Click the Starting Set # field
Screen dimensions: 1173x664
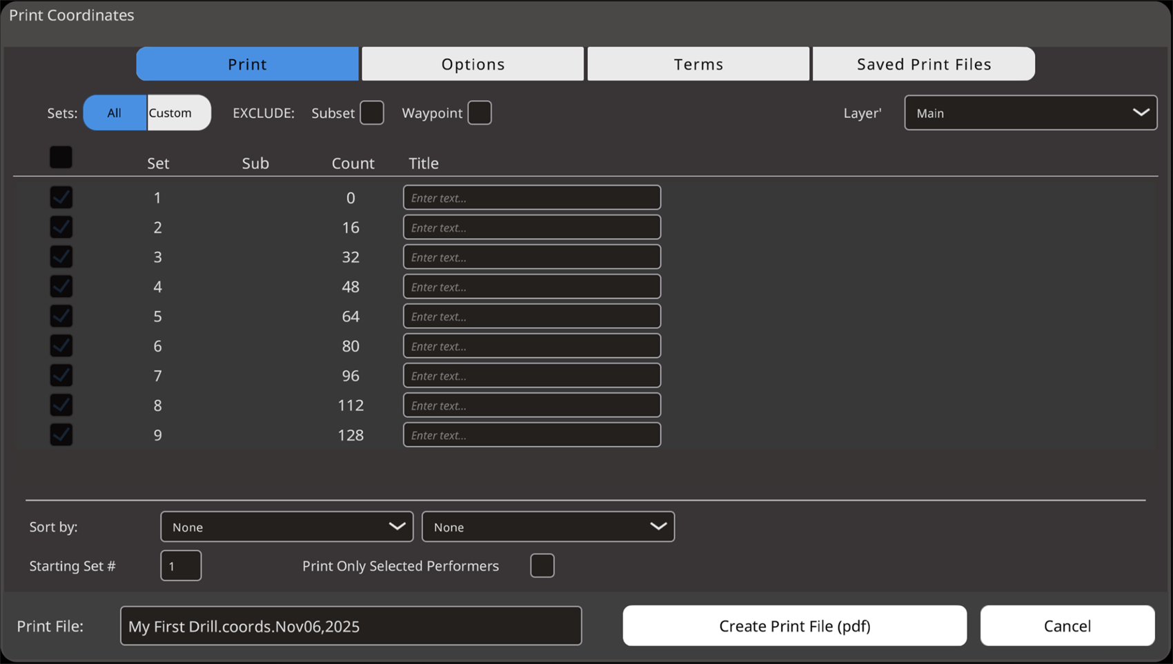point(181,566)
